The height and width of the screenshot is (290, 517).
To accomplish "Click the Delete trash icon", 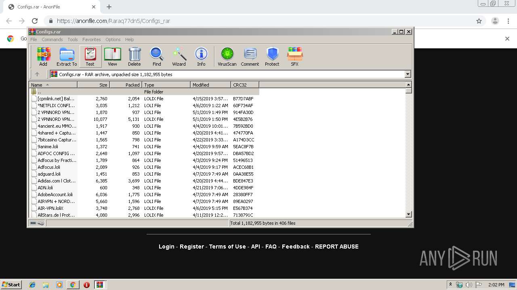I will coord(135,56).
